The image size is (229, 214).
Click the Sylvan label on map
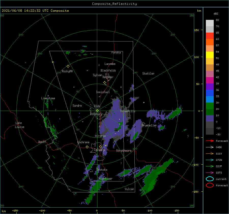point(97,75)
